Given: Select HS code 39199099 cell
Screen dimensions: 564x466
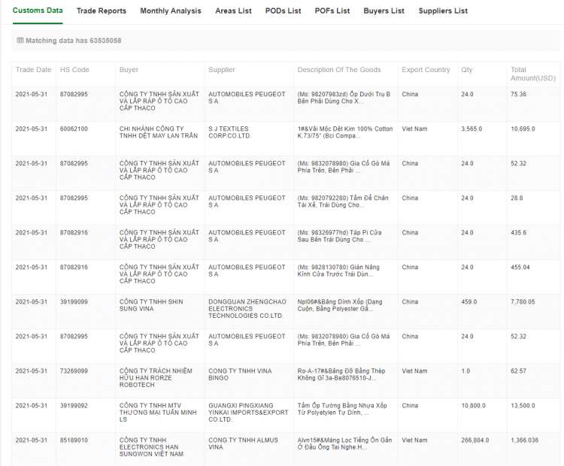Looking at the screenshot, I should pyautogui.click(x=74, y=301).
